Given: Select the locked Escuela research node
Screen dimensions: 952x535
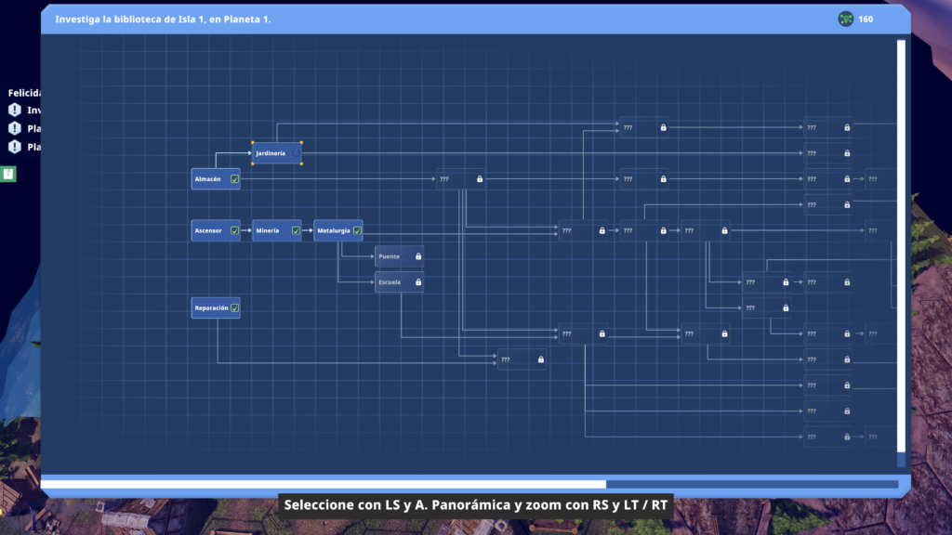Looking at the screenshot, I should pyautogui.click(x=392, y=282).
